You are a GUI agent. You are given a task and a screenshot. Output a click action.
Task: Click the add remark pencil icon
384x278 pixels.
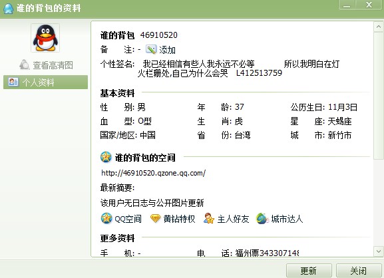(151, 49)
